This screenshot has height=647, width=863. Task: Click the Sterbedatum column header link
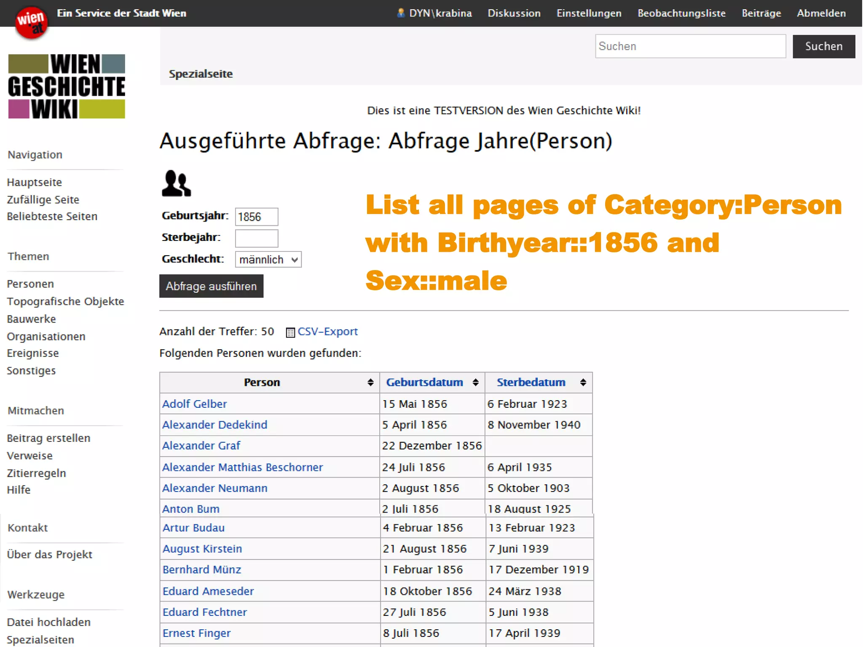(531, 382)
